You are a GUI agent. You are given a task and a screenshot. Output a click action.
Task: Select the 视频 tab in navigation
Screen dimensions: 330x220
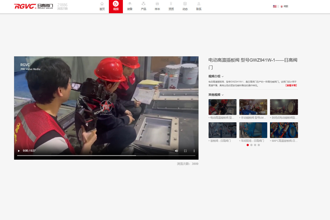[116, 6]
